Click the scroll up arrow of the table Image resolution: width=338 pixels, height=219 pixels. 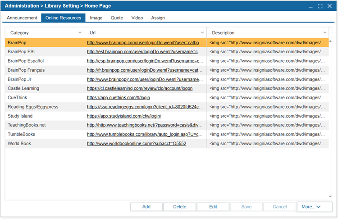pyautogui.click(x=330, y=41)
